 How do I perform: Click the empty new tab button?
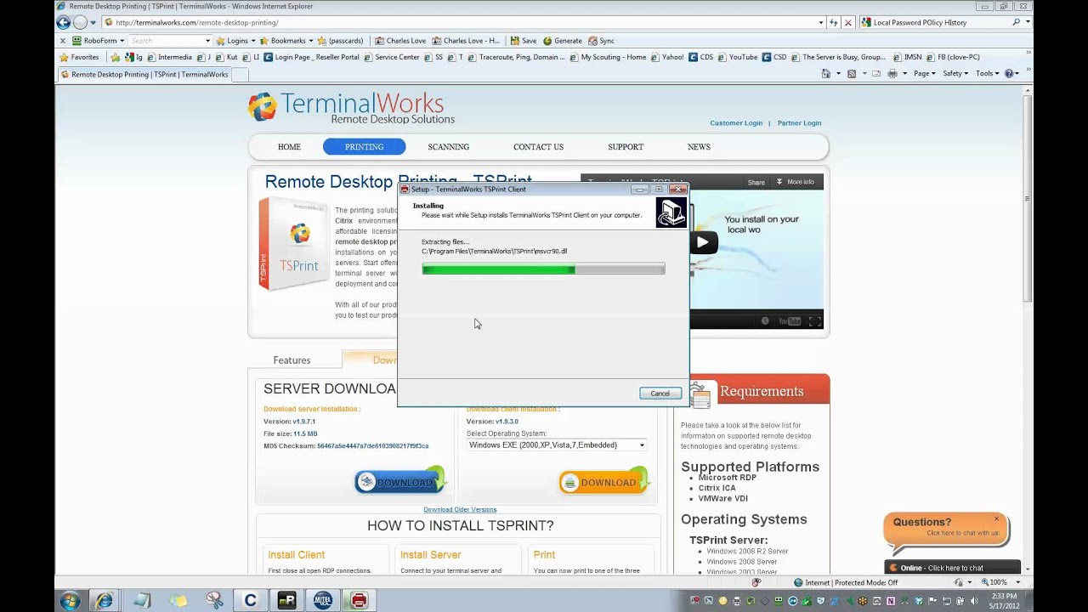241,75
